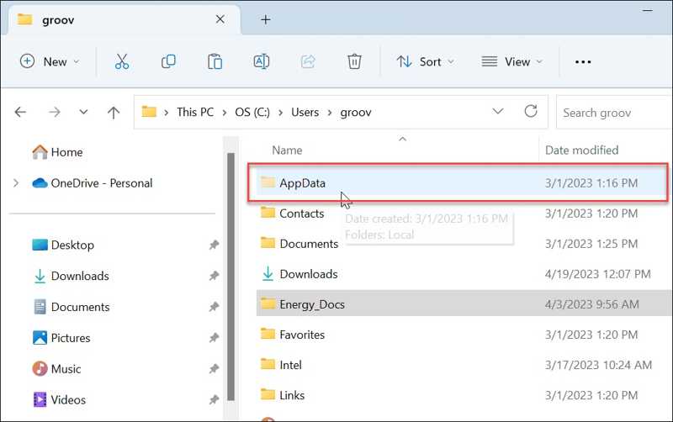Refresh the current folder view
Image resolution: width=673 pixels, height=422 pixels.
point(531,112)
